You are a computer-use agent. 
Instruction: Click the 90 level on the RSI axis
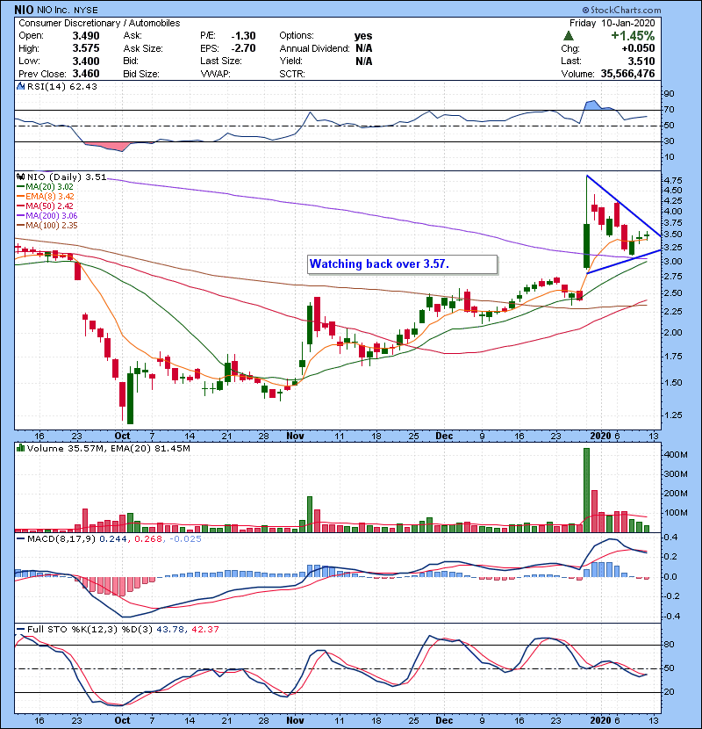click(669, 94)
